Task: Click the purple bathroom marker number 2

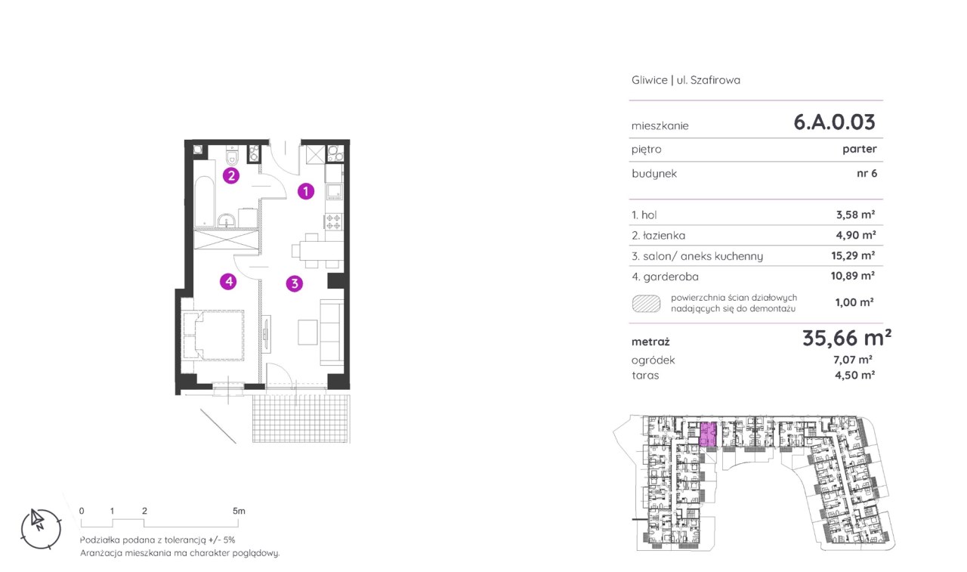Action: tap(231, 176)
